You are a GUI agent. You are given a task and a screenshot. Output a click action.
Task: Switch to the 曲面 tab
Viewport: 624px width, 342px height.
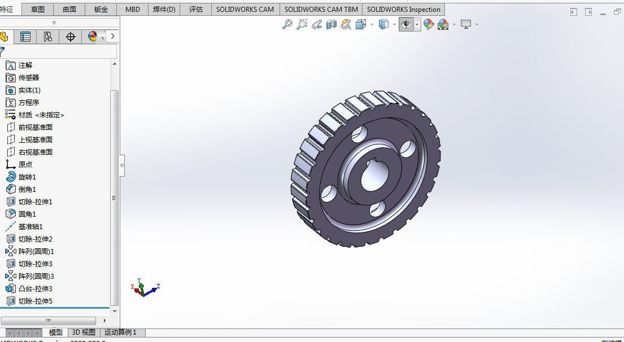69,9
